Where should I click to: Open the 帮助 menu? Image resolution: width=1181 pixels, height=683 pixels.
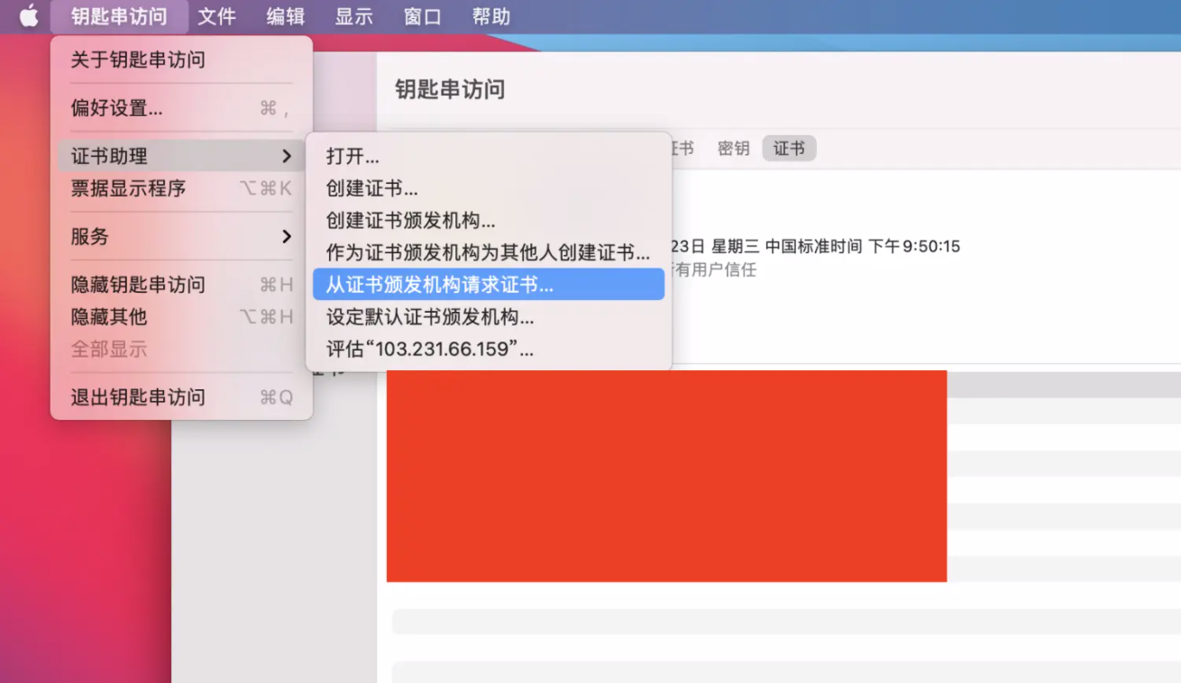[x=491, y=16]
